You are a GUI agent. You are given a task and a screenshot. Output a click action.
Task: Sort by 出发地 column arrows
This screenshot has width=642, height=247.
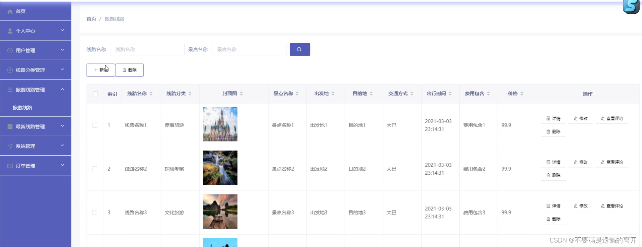tap(333, 94)
